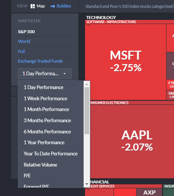Select Year To Date Performance
This screenshot has width=174, height=196.
[x=51, y=154]
